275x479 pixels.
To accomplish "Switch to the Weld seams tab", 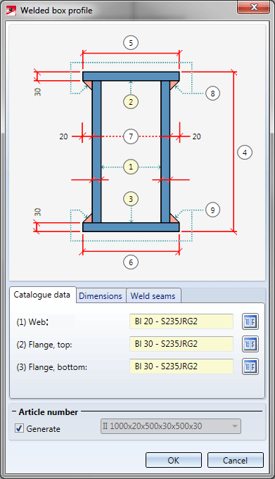I will [x=153, y=295].
